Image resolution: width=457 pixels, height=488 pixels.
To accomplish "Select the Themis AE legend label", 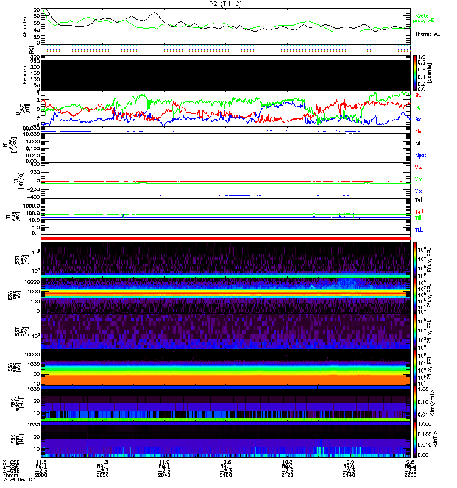I will (x=427, y=34).
